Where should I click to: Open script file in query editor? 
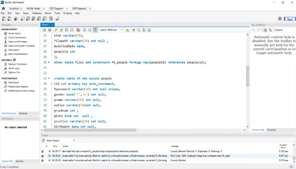(x=45, y=30)
